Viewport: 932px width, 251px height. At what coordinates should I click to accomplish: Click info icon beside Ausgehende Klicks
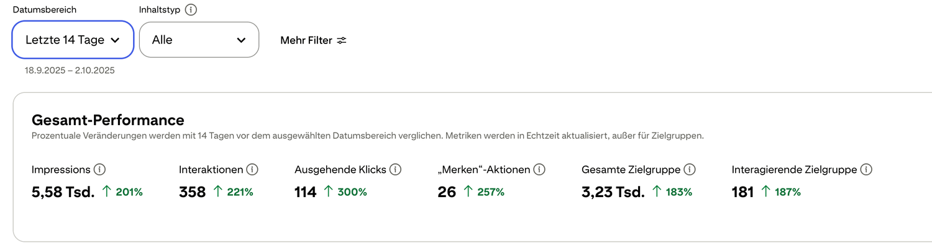[x=395, y=169]
